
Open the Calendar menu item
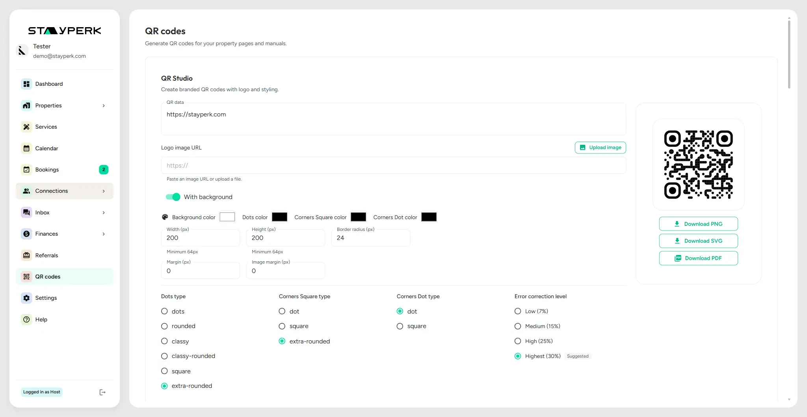pos(65,148)
